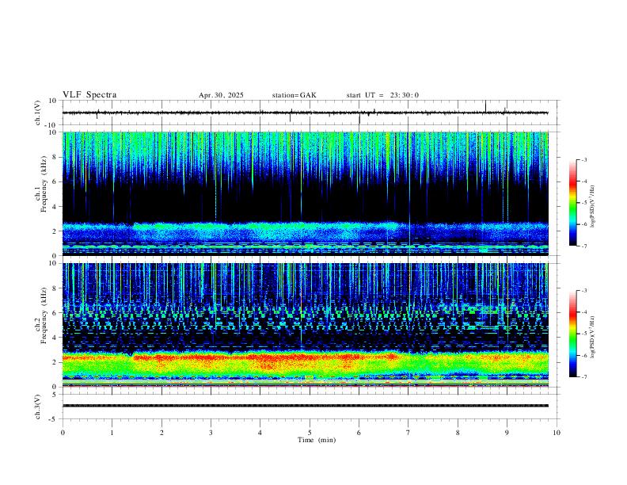Click time tick label '5' on the time axis
The height and width of the screenshot is (485, 627).
(310, 433)
